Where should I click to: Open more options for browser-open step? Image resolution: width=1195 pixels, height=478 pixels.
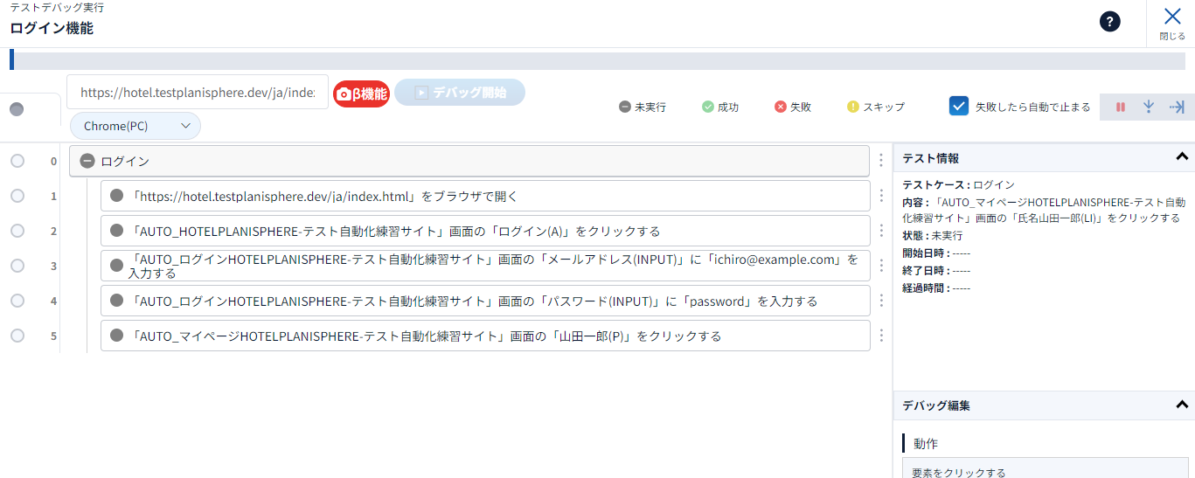coord(881,196)
